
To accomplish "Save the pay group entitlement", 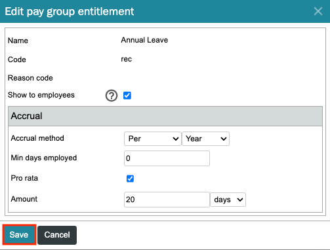I will coord(19,235).
